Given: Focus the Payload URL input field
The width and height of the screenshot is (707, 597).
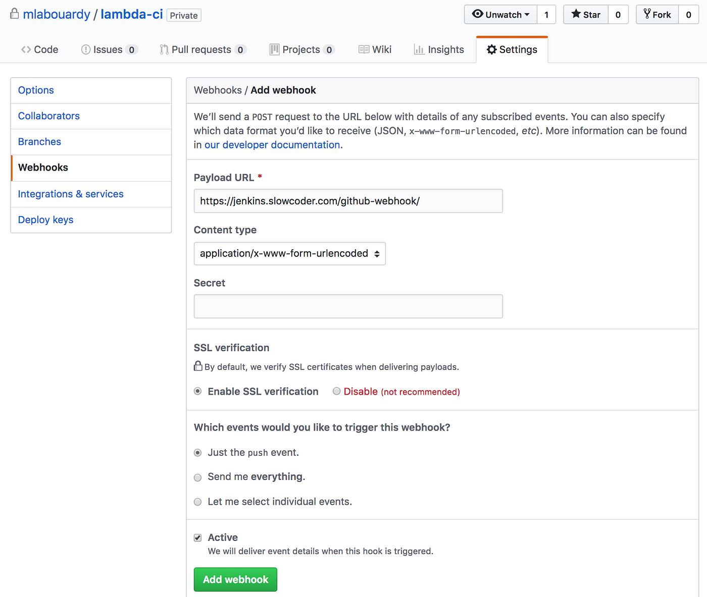Looking at the screenshot, I should tap(348, 201).
